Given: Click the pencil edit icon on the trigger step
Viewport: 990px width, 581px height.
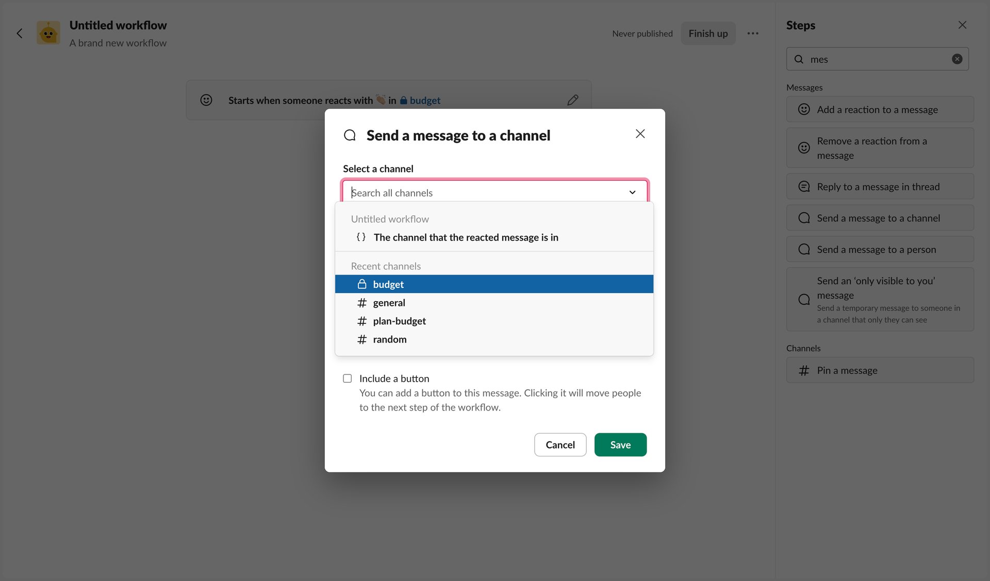Looking at the screenshot, I should (573, 99).
